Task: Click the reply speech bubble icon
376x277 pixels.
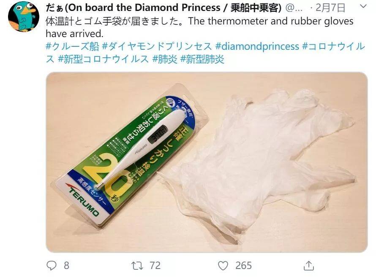Action: point(51,266)
